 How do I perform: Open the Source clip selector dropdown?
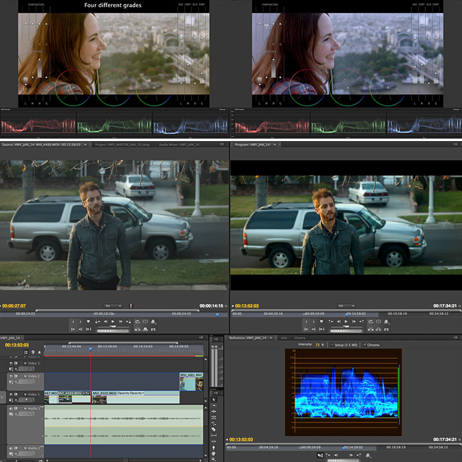coord(85,144)
